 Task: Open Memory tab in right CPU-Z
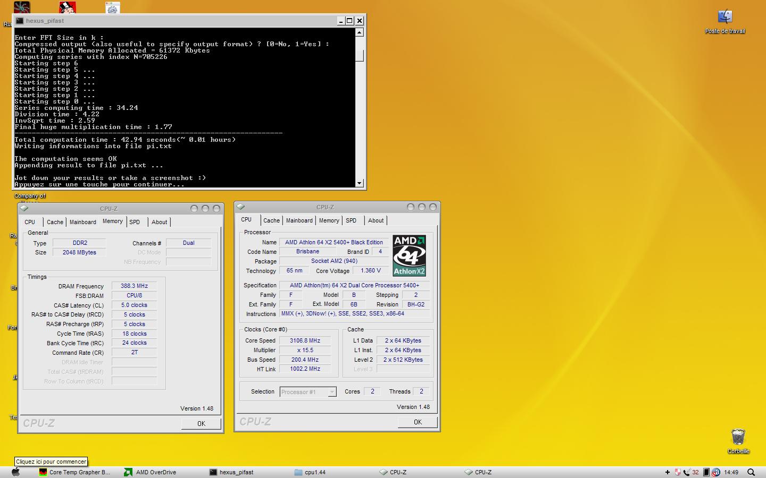pos(329,220)
